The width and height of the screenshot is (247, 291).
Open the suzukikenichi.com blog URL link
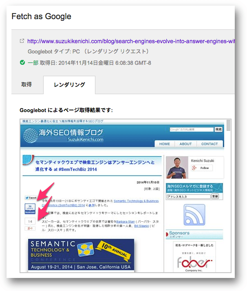pos(131,41)
